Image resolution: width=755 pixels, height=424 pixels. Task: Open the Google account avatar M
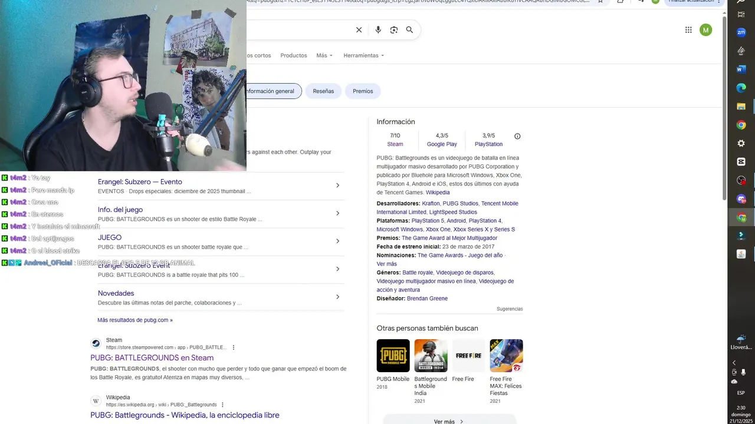tap(705, 30)
